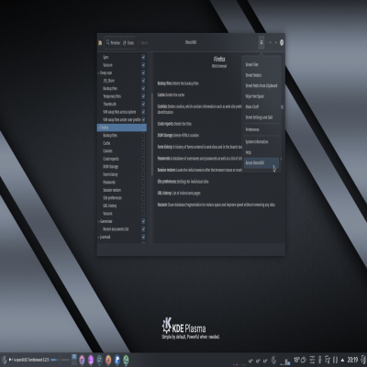Uncheck the Temporary files checkbox
The width and height of the screenshot is (367, 367).
pyautogui.click(x=143, y=96)
